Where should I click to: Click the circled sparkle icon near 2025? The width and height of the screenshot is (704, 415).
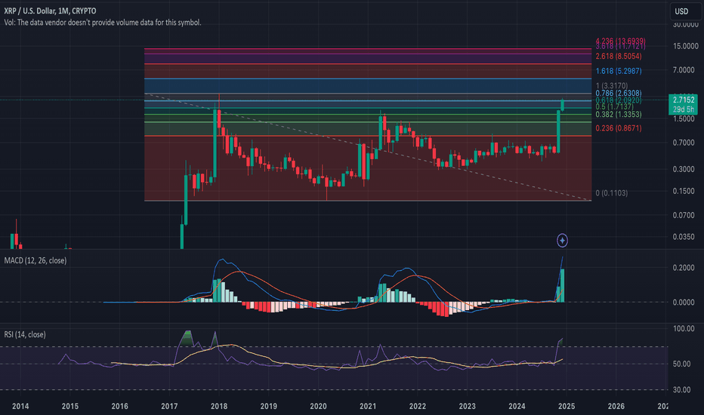point(562,241)
